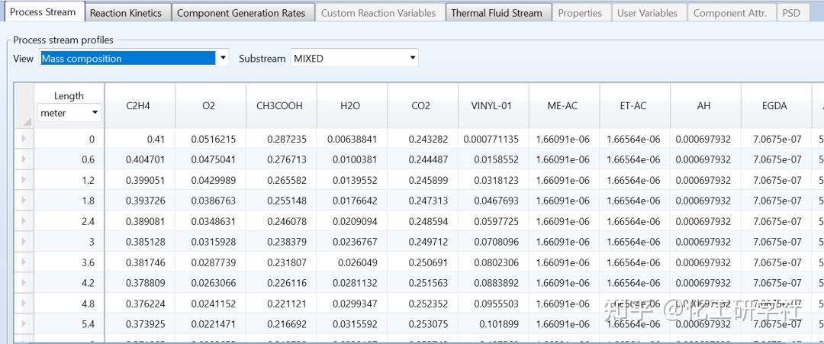The image size is (824, 344).
Task: Click the O2 column header
Action: 211,105
